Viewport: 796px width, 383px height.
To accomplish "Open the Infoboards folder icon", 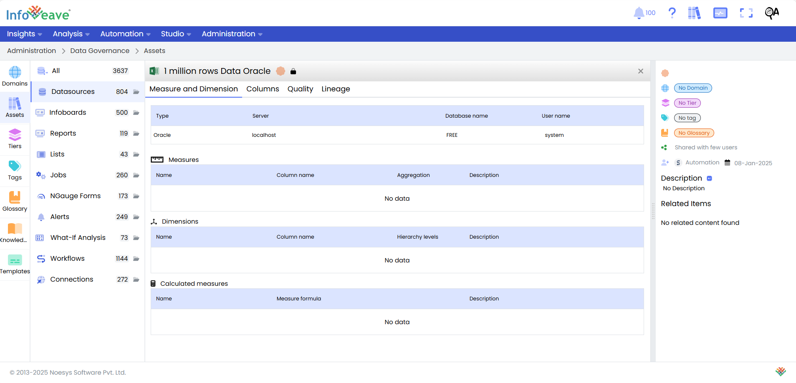I will 136,113.
